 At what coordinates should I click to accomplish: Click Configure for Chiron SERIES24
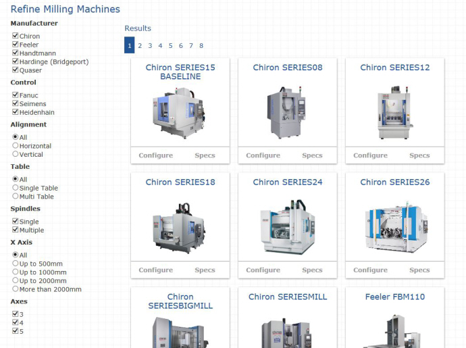click(x=263, y=270)
